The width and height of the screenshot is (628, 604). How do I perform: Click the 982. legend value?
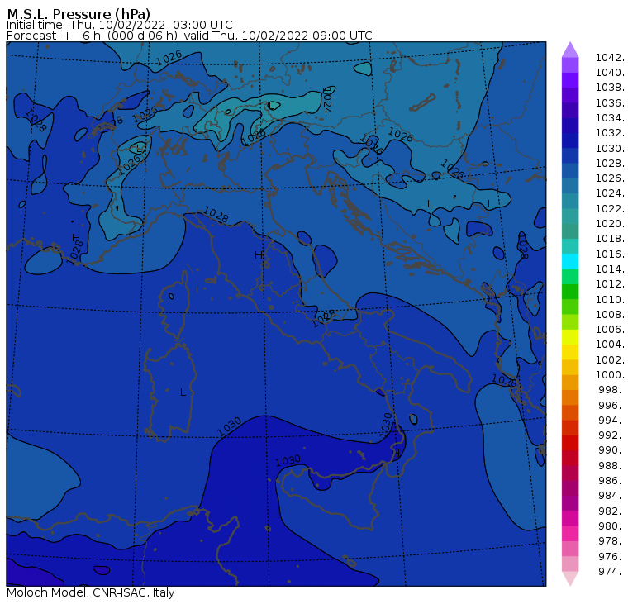(611, 511)
